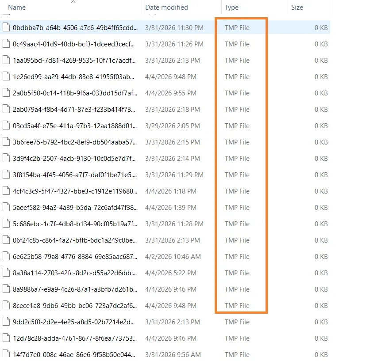Click the icon beside 8a38a114 tmp file
Viewport: 385px width, 361px height.
(5, 273)
